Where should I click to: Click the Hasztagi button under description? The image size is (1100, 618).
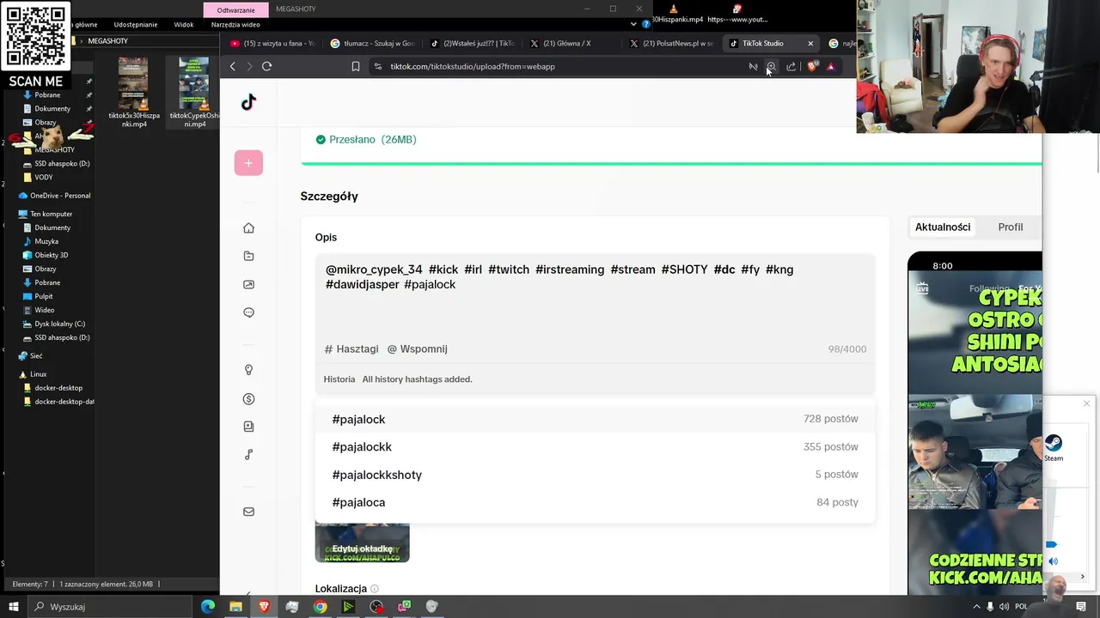pyautogui.click(x=351, y=349)
